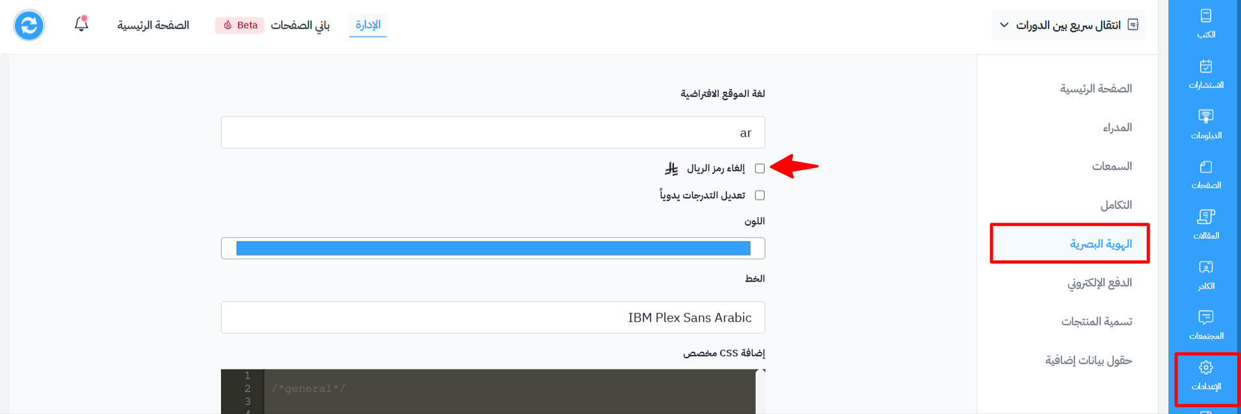Image resolution: width=1241 pixels, height=414 pixels.
Task: Open the default site language field showing ar
Action: (493, 133)
